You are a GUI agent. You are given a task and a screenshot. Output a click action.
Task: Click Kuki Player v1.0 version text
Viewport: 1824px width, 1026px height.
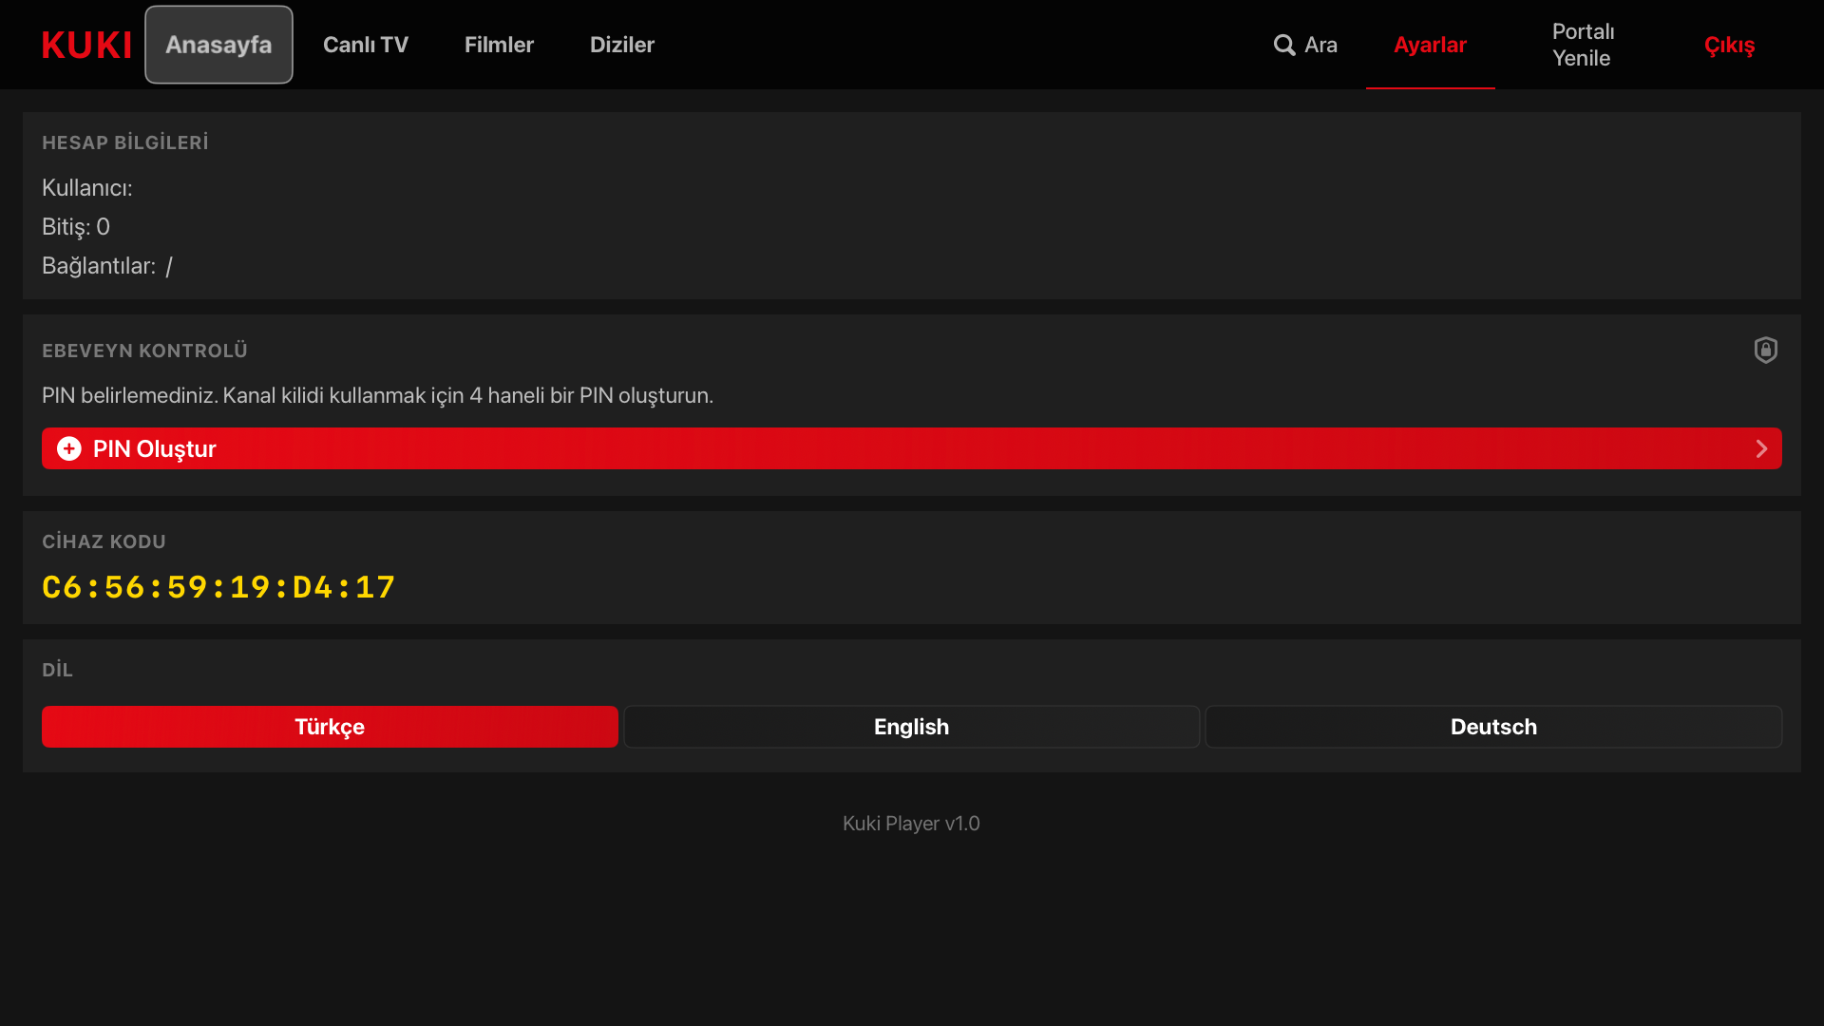(911, 824)
